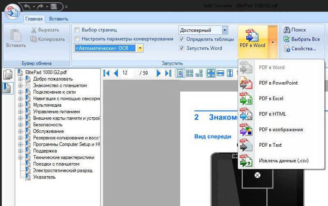Select PDF в Excel menu item
The height and width of the screenshot is (206, 328).
pyautogui.click(x=281, y=99)
